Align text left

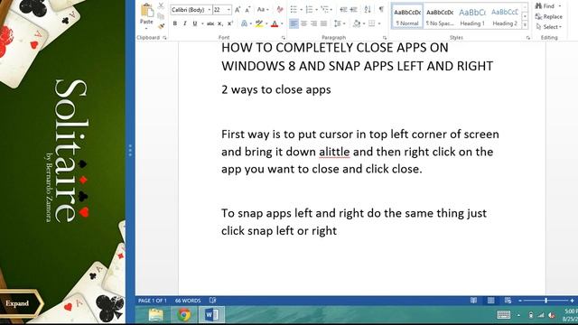[x=294, y=23]
